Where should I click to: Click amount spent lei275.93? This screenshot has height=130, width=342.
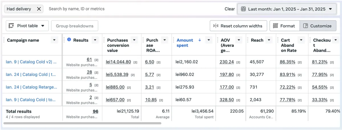click(185, 87)
